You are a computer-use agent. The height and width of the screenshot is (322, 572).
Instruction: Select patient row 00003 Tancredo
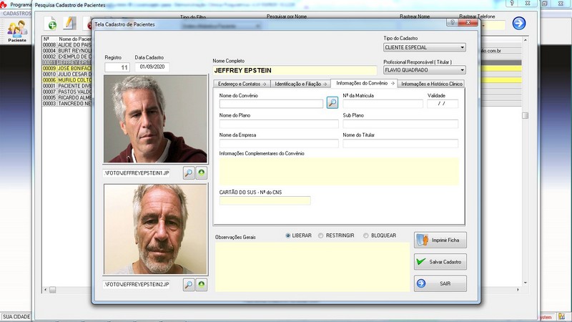pyautogui.click(x=66, y=103)
